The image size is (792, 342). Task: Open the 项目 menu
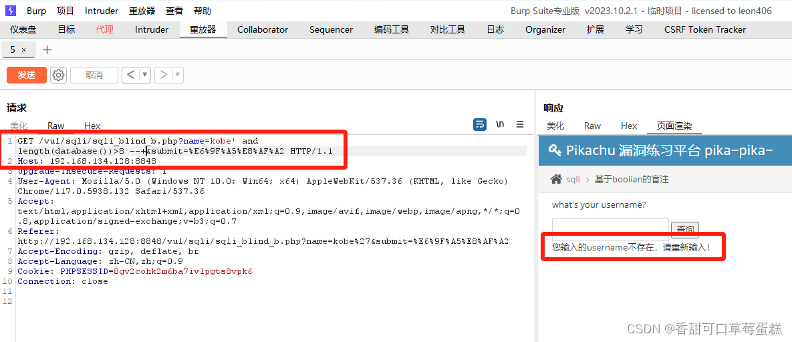coord(65,11)
